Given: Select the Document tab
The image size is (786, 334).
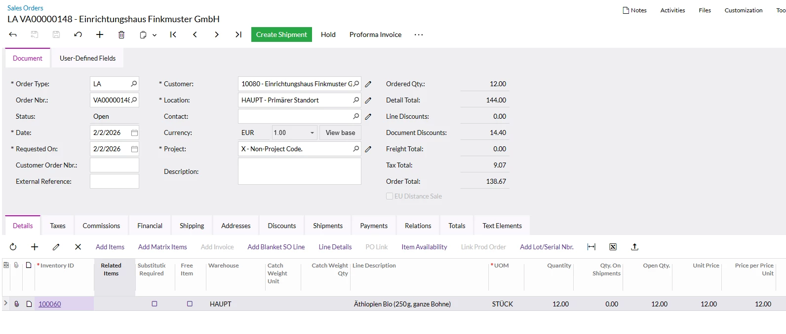Looking at the screenshot, I should [x=28, y=58].
